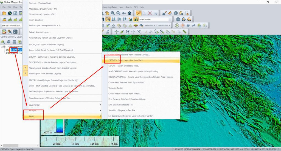Click the green diagonal line tool icon
Viewport: 281px width, 151px height.
184,32
